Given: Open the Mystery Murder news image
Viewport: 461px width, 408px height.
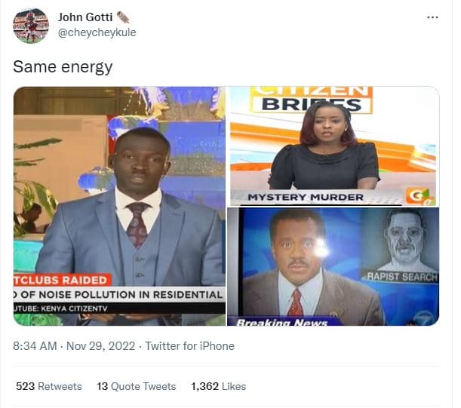Looking at the screenshot, I should 333,146.
